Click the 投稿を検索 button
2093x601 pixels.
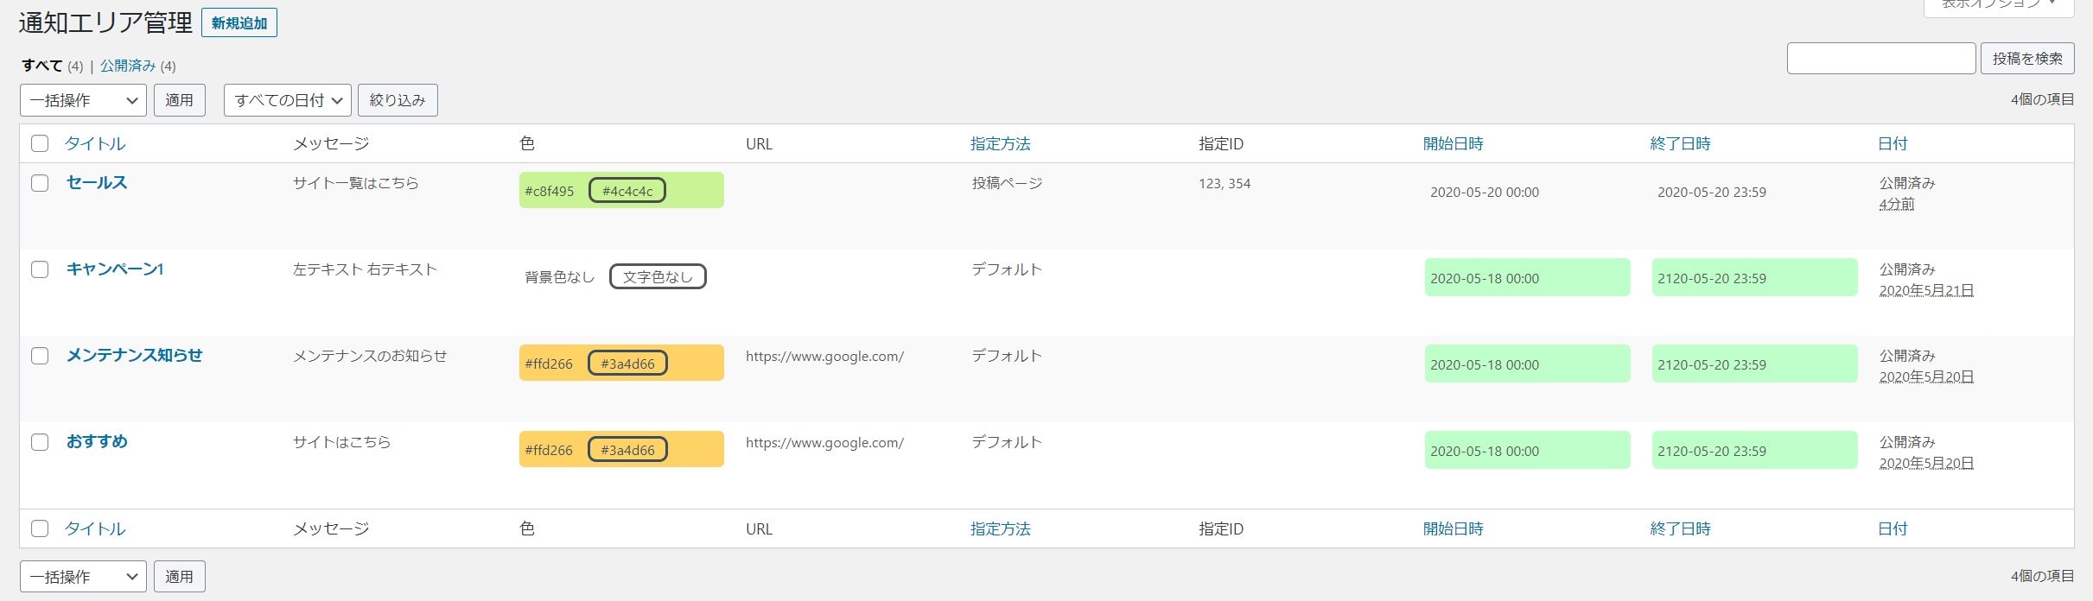[x=2027, y=58]
